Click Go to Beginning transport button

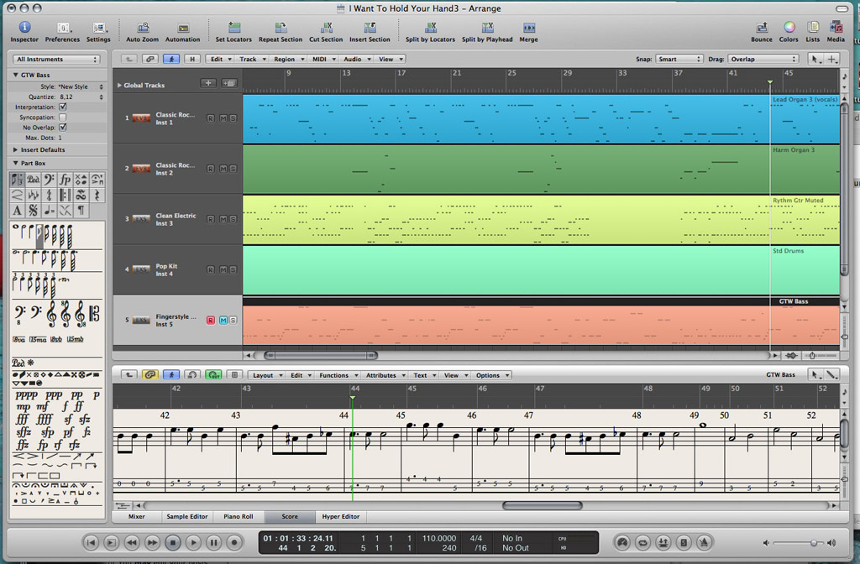tap(91, 543)
